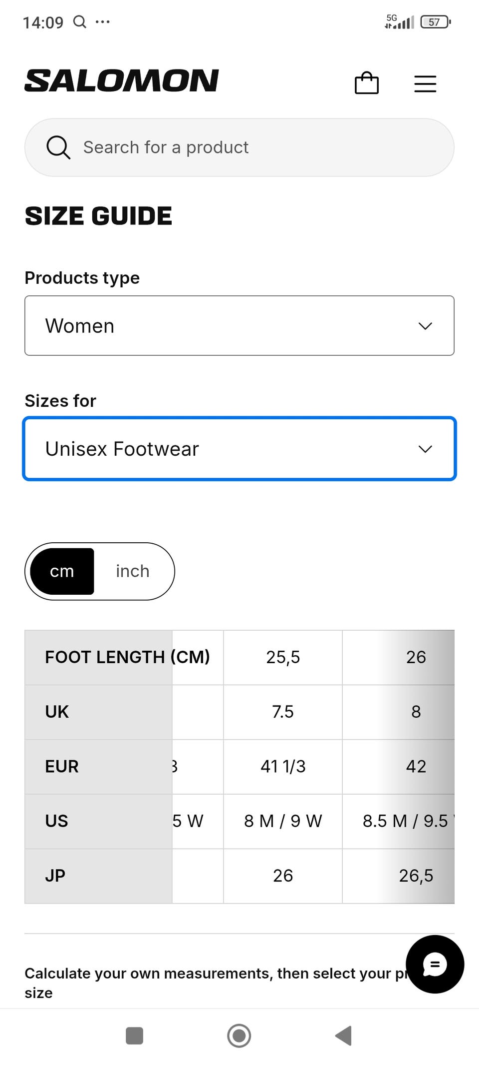The width and height of the screenshot is (479, 1066).
Task: Open the chat support bubble
Action: coord(435,964)
